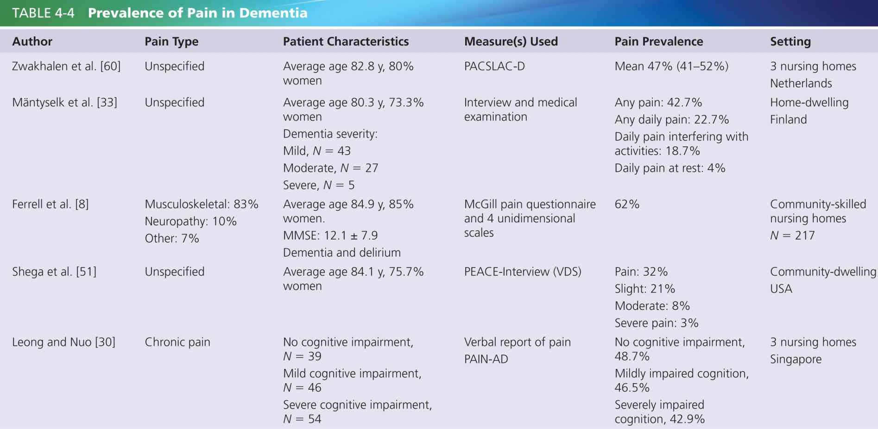
Task: Click the Zwakhalen et al. [60] citation
Action: pyautogui.click(x=66, y=66)
